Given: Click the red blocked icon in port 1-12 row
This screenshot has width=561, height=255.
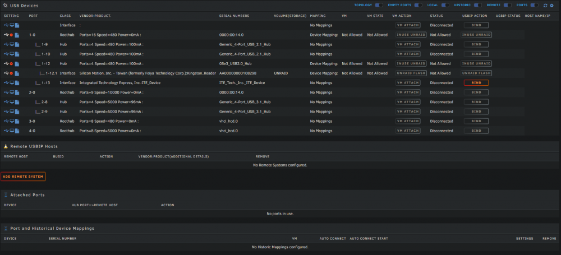Looking at the screenshot, I should tap(11, 64).
